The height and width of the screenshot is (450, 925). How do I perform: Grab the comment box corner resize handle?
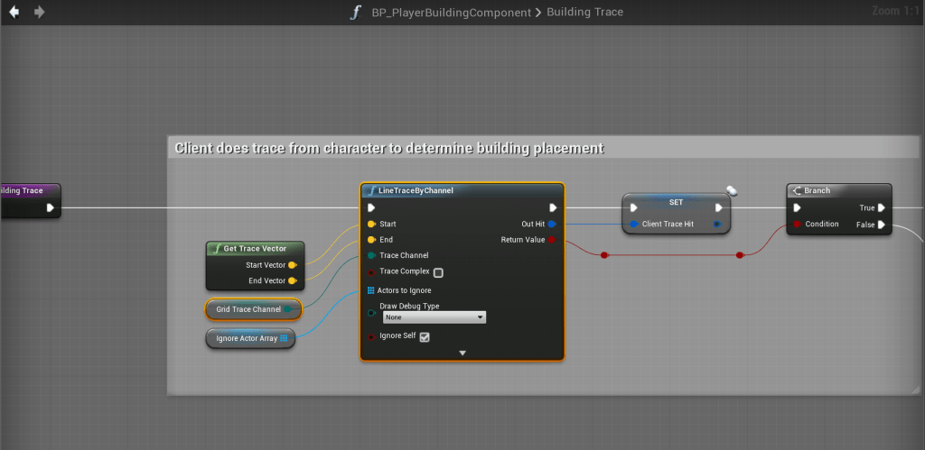(x=916, y=390)
